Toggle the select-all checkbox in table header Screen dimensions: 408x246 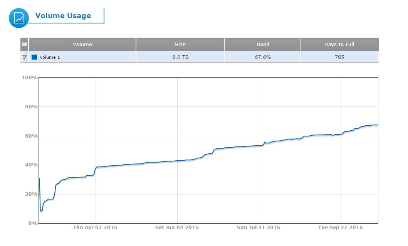coord(25,44)
